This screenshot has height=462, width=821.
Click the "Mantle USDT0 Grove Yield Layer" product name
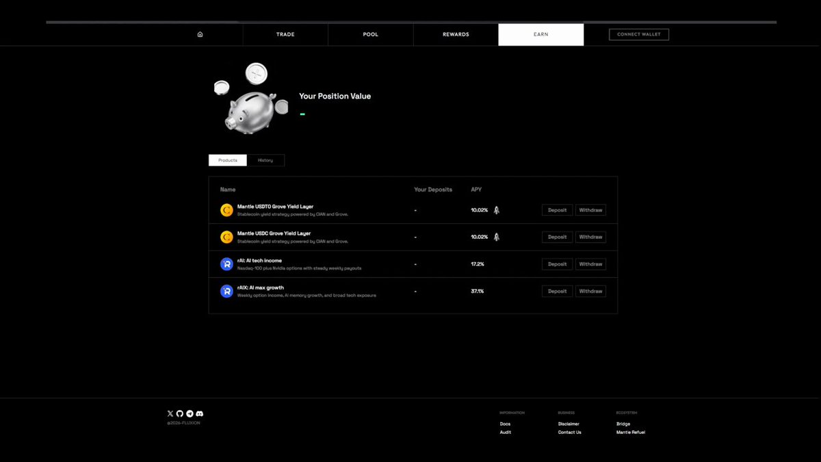tap(275, 206)
